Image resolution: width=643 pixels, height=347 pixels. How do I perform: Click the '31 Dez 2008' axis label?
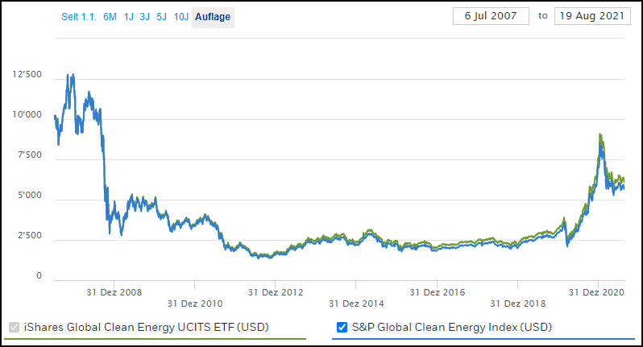114,291
